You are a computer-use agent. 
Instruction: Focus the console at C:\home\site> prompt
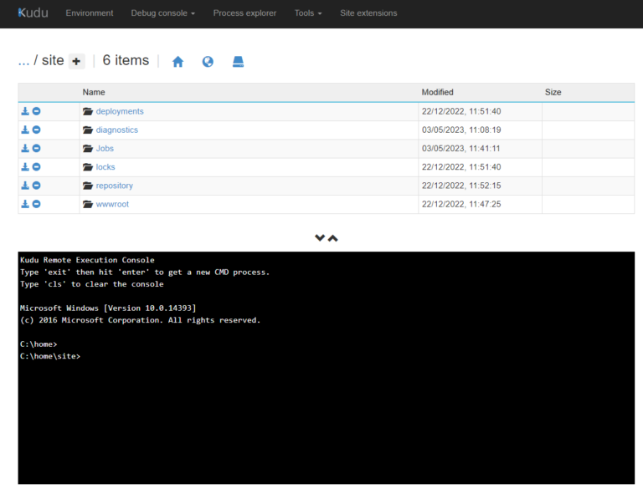50,356
